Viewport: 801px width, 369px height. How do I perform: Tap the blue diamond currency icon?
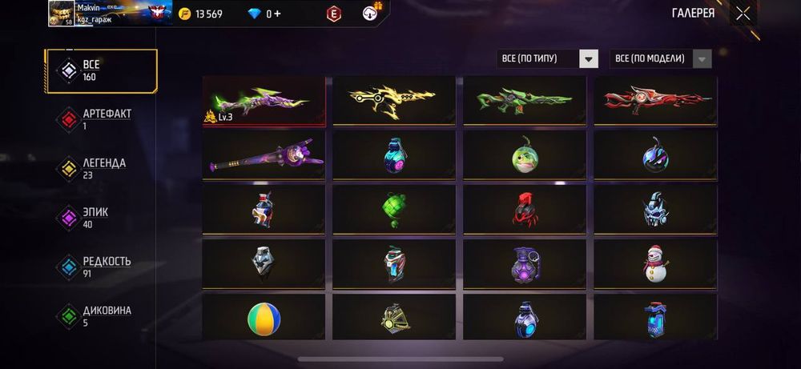(255, 14)
